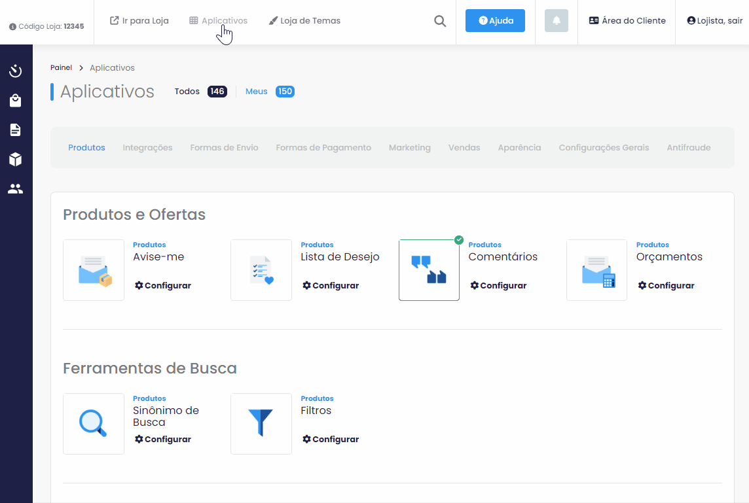Click Configurar under Orçamentos
Viewport: 749px width, 503px height.
tap(666, 286)
